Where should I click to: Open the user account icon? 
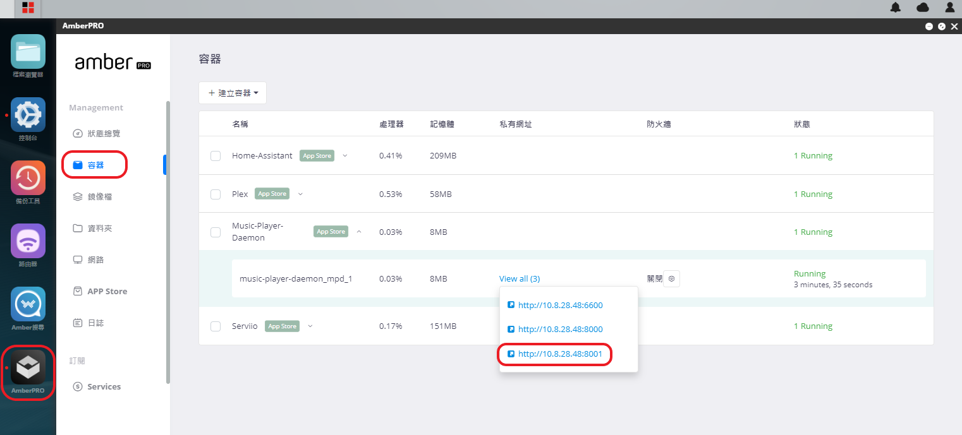[949, 8]
